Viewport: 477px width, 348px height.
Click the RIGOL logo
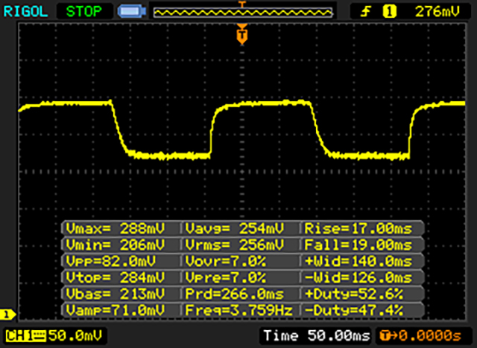pyautogui.click(x=25, y=12)
